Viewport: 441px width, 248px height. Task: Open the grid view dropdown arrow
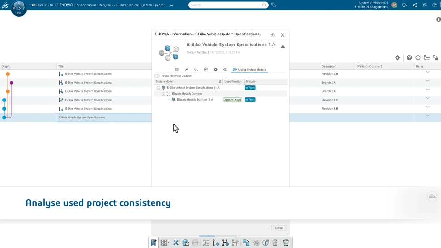click(x=169, y=243)
